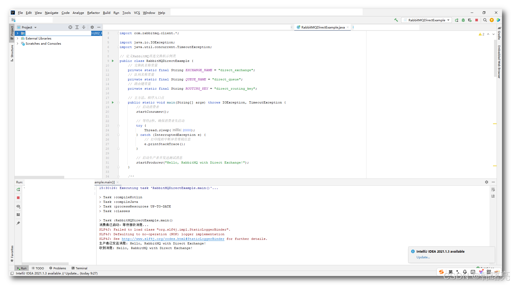Toggle the eye watch-visibility option
Screen dimensions: 511x285
click(x=18, y=206)
